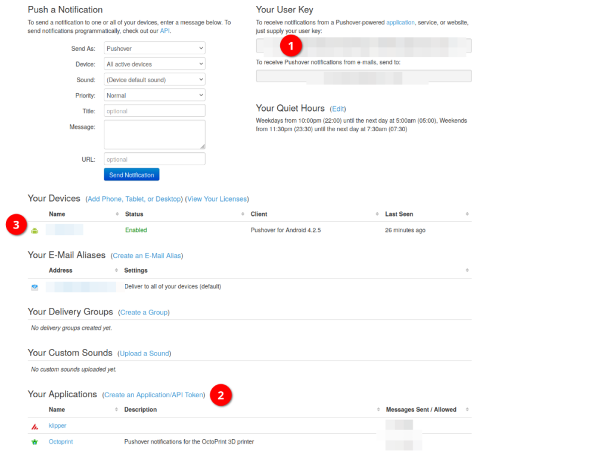
Task: Click the Octoprint description text
Action: [x=189, y=441]
